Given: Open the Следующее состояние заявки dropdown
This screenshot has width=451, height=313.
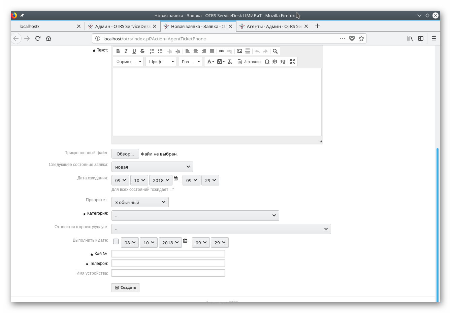Looking at the screenshot, I should point(152,167).
